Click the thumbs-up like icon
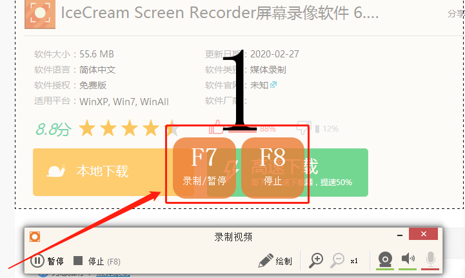Screen dimensions: 465x278 tap(215, 127)
